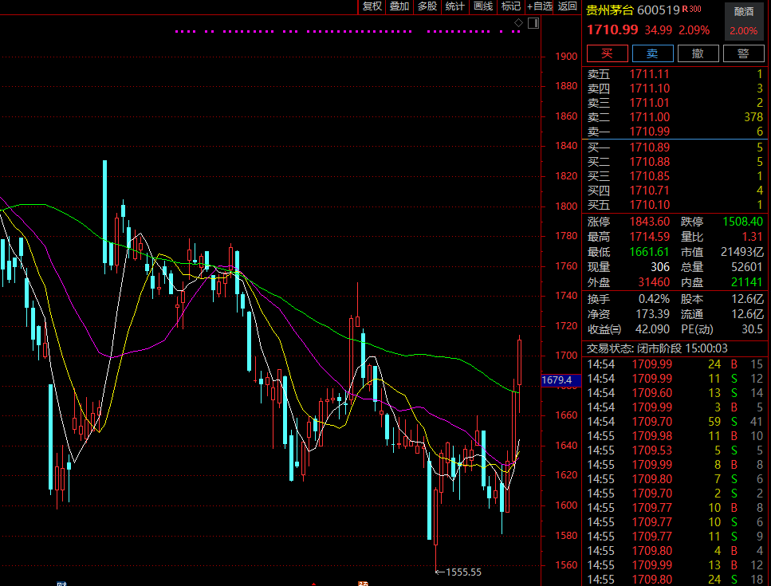This screenshot has width=771, height=586.
Task: Click the 最高 value 1714.59
Action: [x=650, y=237]
